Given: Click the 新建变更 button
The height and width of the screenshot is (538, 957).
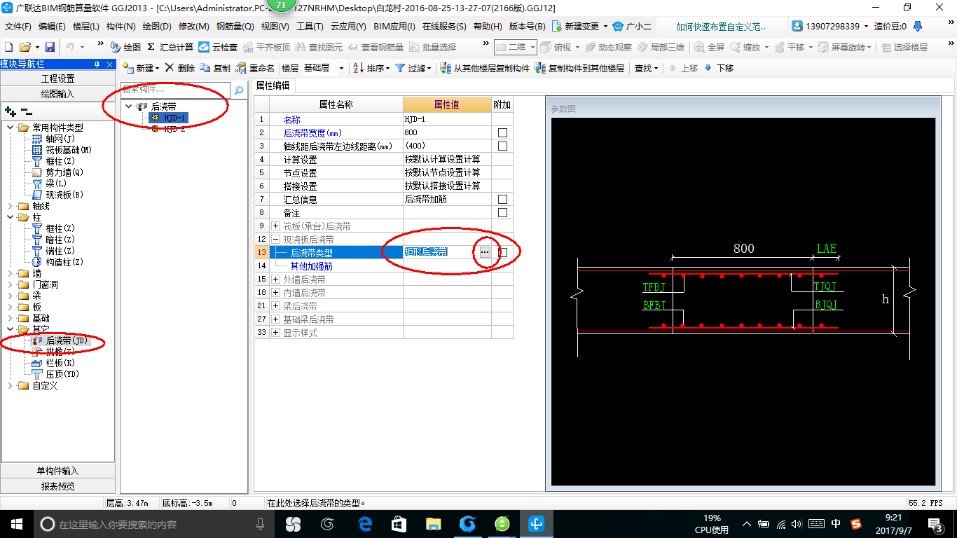Looking at the screenshot, I should (x=580, y=27).
